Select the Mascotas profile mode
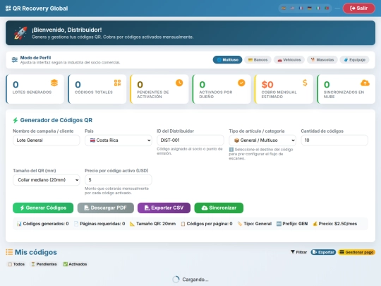This screenshot has height=286, width=381. point(322,60)
